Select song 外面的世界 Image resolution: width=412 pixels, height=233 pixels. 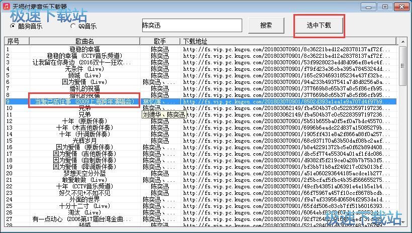(x=84, y=199)
